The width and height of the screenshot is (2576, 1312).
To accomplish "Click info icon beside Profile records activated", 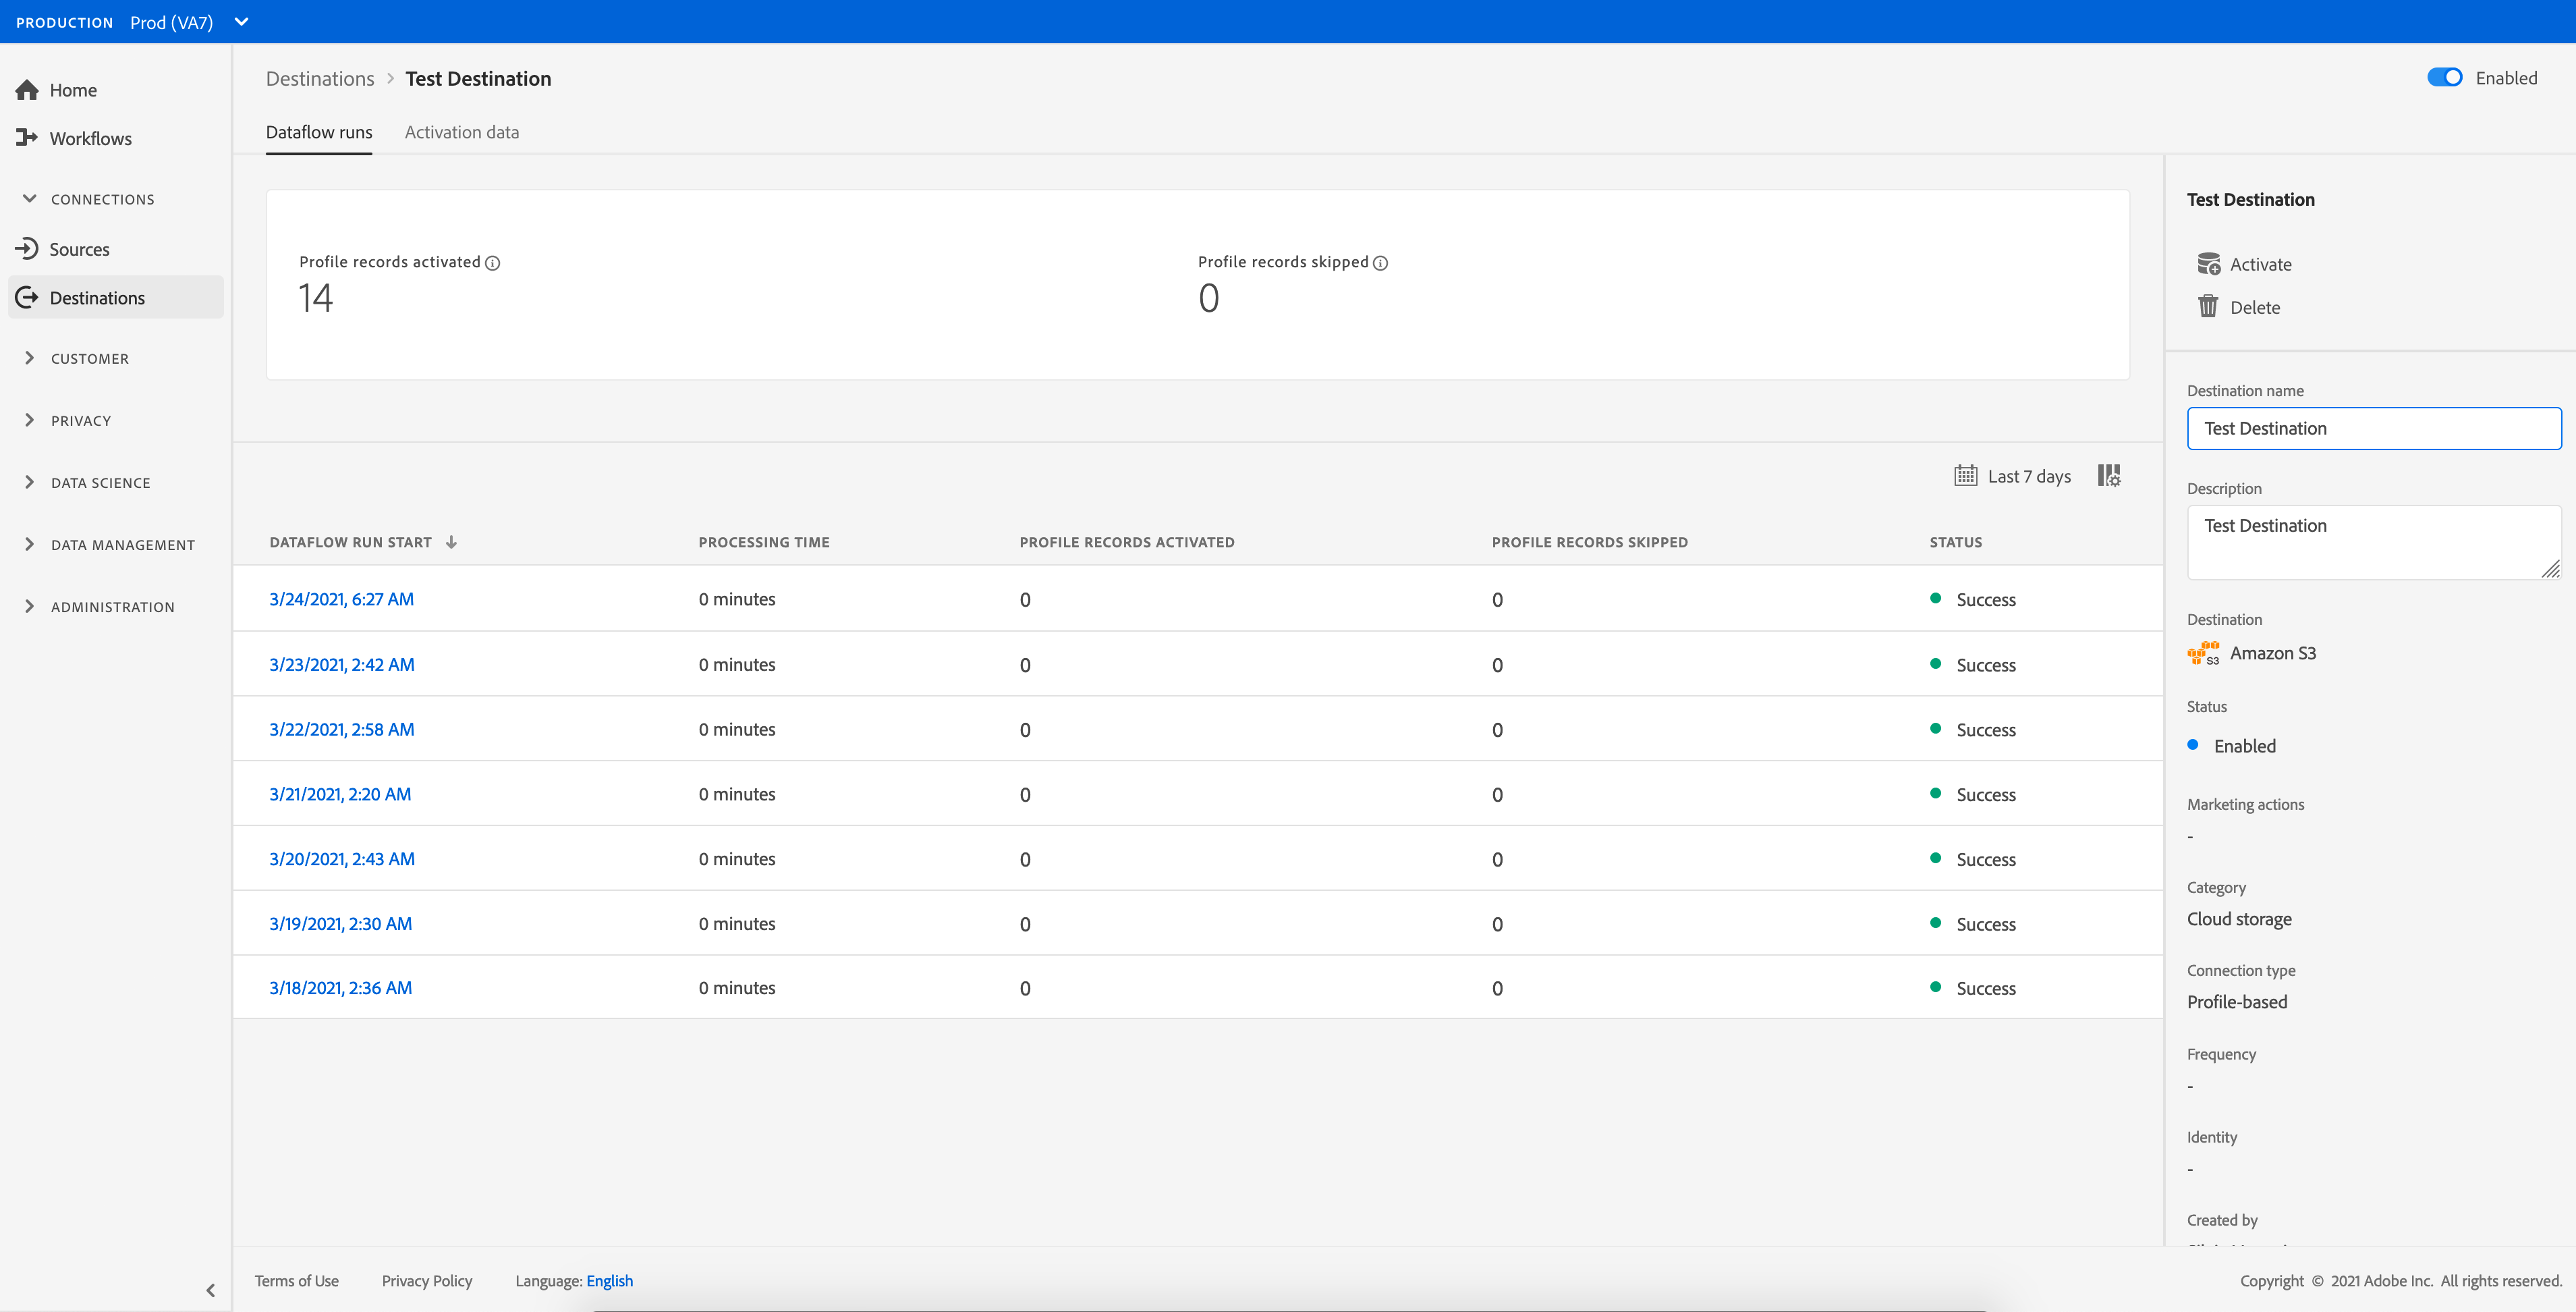I will [493, 263].
